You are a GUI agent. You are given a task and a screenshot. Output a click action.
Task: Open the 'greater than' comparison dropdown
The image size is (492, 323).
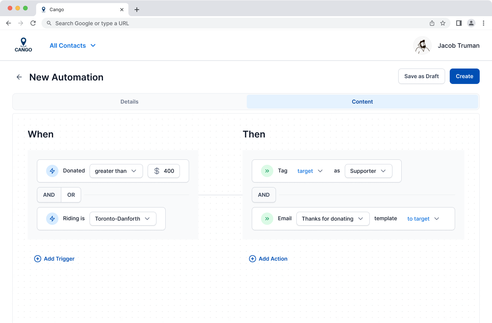point(116,171)
